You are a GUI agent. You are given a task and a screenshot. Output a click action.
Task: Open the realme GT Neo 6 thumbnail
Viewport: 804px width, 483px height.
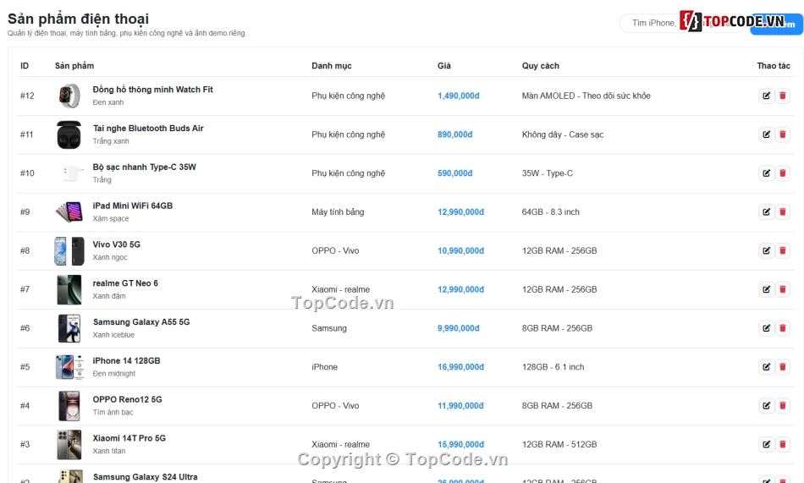coord(69,289)
